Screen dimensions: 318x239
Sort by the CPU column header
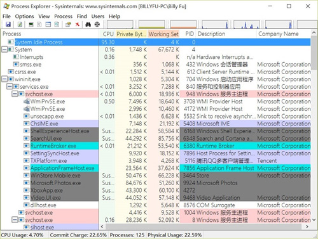coord(107,34)
